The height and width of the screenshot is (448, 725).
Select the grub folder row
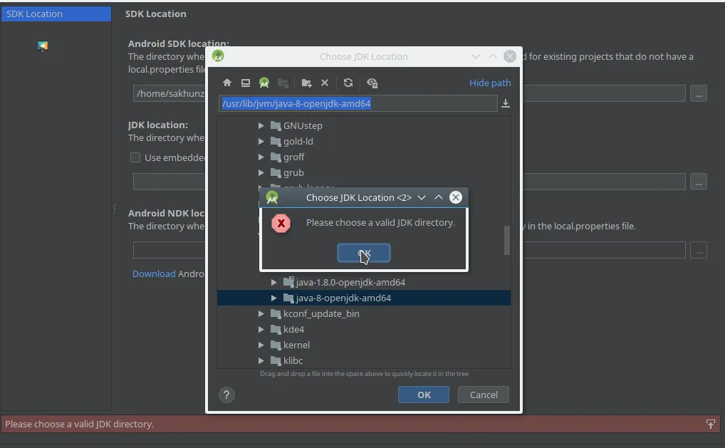coord(364,173)
